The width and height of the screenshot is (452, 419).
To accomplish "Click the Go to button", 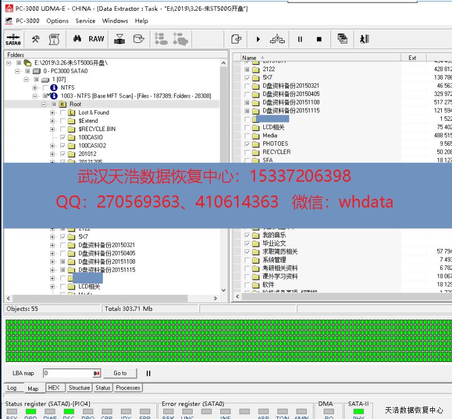I will click(120, 373).
